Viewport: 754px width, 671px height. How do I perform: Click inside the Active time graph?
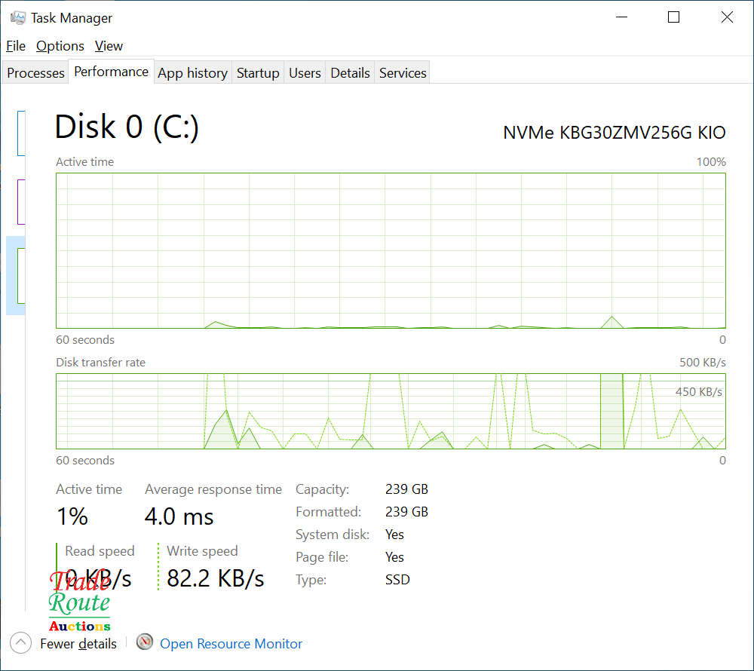[391, 250]
